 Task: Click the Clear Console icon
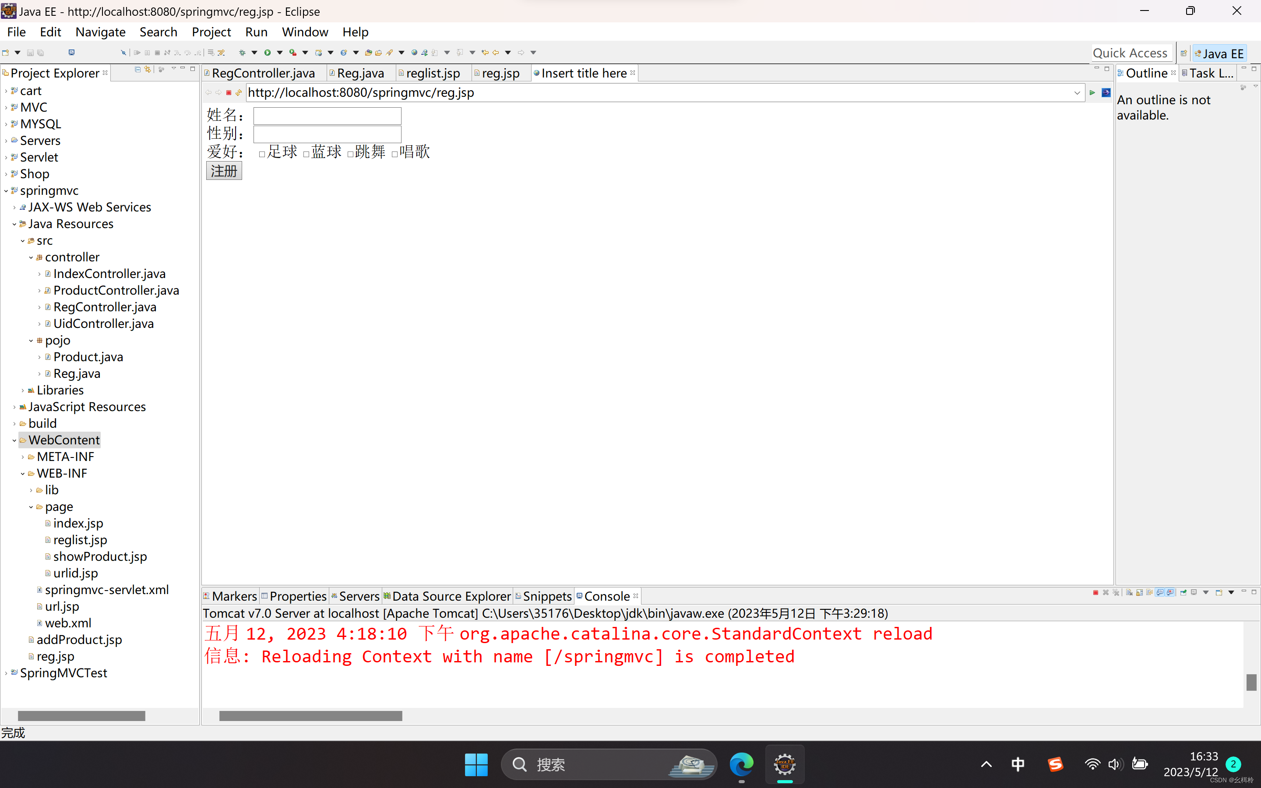coord(1129,593)
